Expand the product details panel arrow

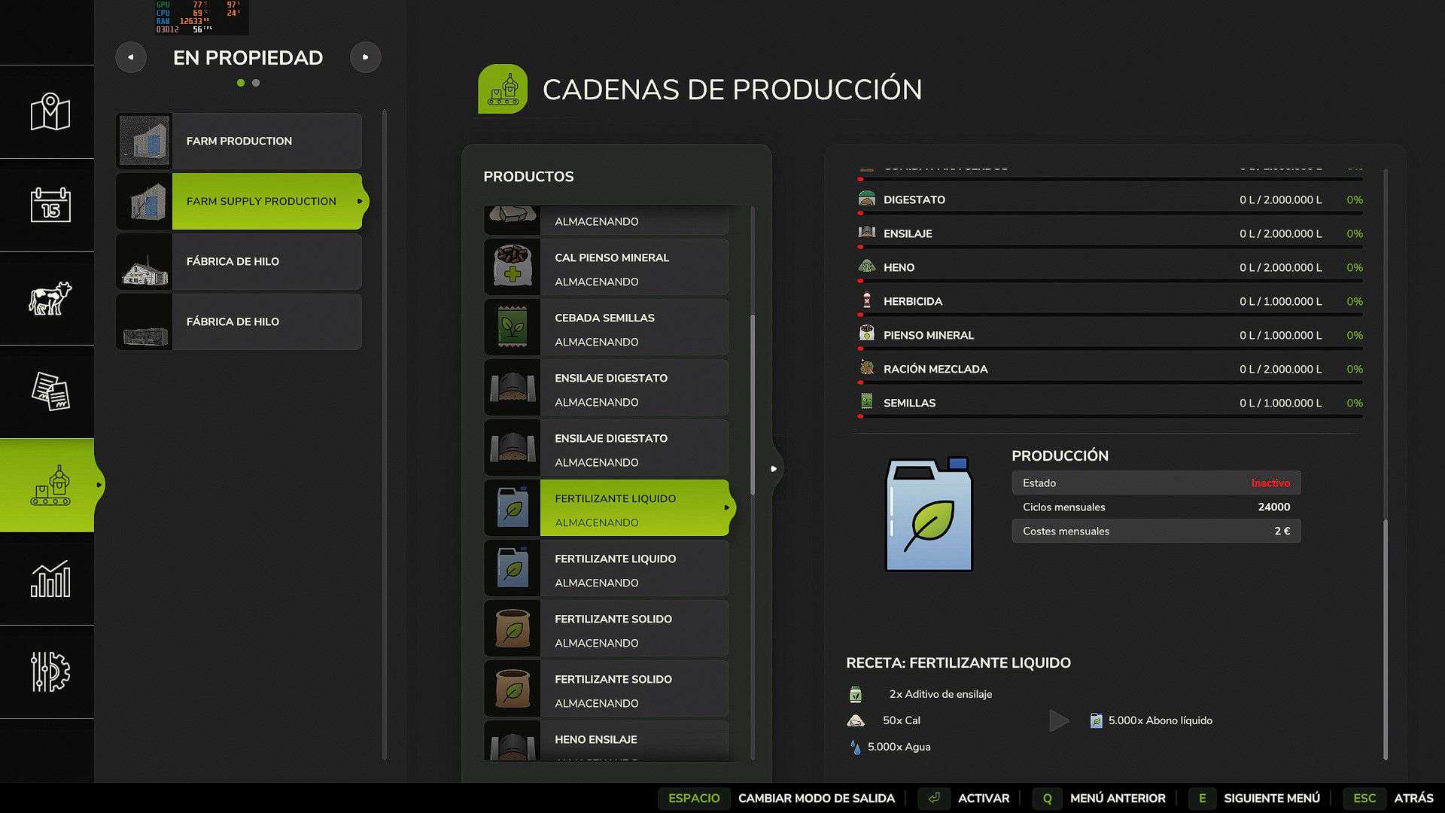[774, 468]
